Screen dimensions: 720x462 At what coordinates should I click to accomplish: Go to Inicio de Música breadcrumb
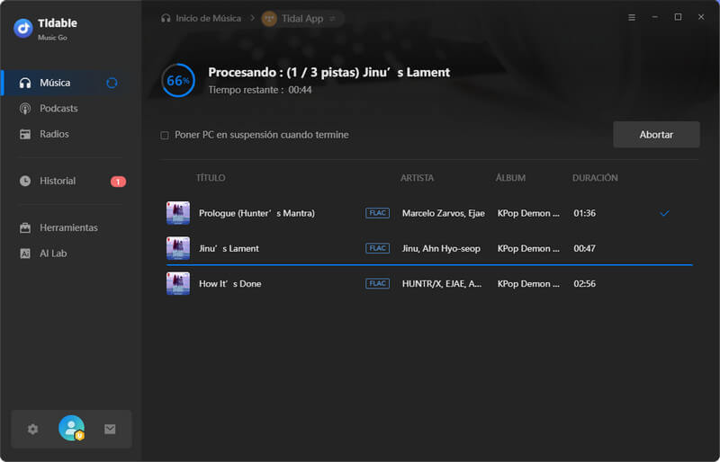tap(201, 18)
